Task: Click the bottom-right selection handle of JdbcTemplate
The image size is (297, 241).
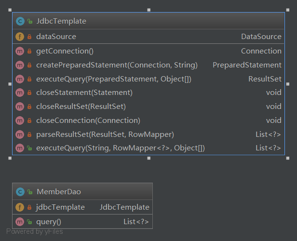Action: coord(287,158)
